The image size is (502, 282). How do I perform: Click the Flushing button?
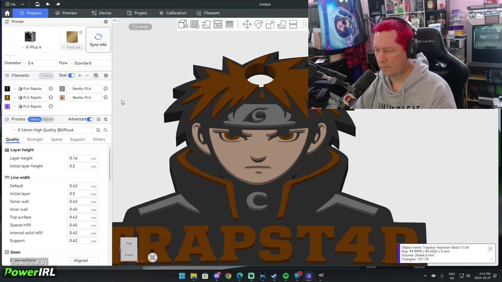coord(46,76)
